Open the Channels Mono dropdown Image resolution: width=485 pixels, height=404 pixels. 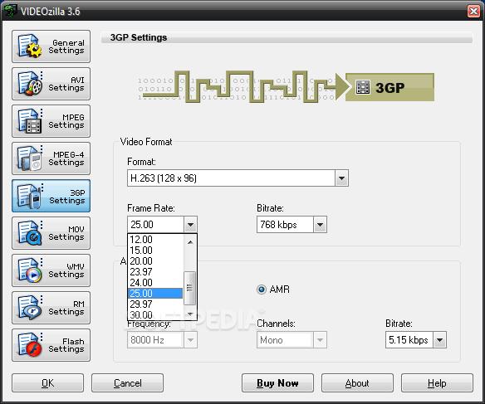[320, 340]
